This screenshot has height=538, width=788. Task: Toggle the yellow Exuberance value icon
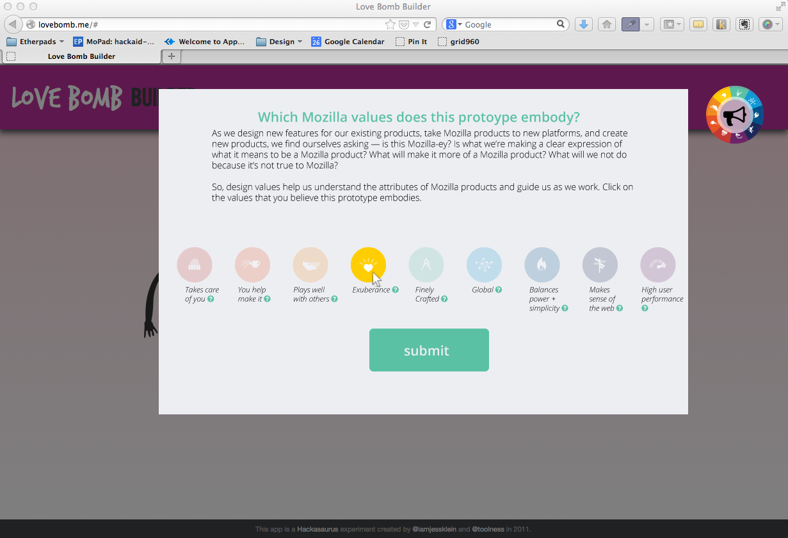click(x=368, y=265)
